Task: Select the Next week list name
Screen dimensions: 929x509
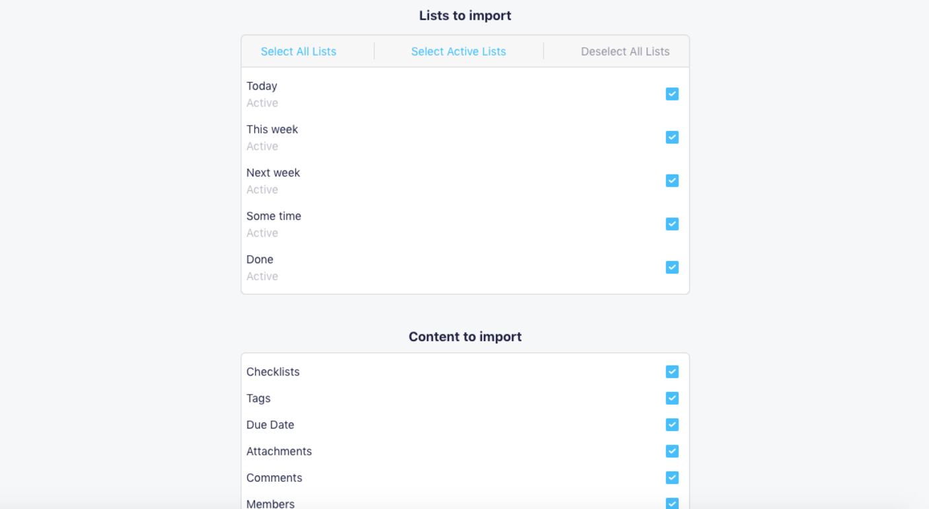Action: [x=273, y=173]
